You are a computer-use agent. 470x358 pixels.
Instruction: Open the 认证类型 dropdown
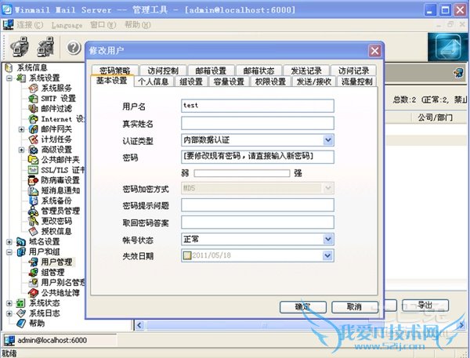tap(328, 139)
